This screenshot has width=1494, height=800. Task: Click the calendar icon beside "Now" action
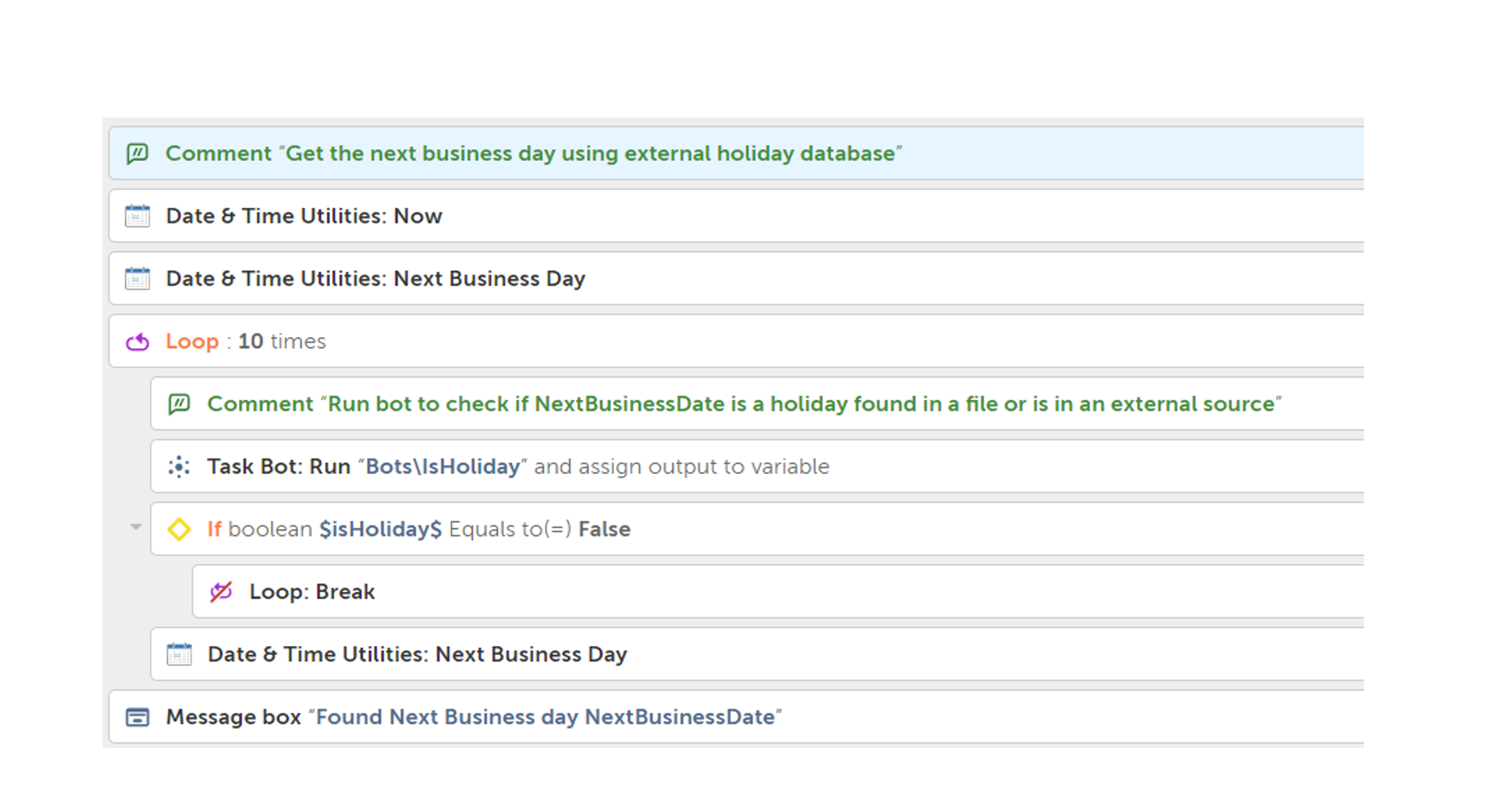(x=138, y=216)
